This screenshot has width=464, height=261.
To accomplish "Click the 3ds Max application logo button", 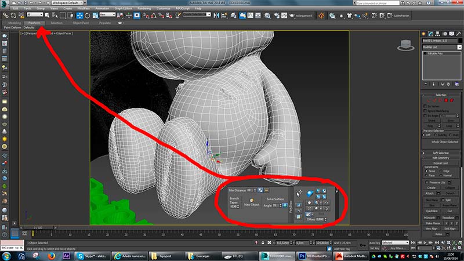I will click(x=5, y=4).
